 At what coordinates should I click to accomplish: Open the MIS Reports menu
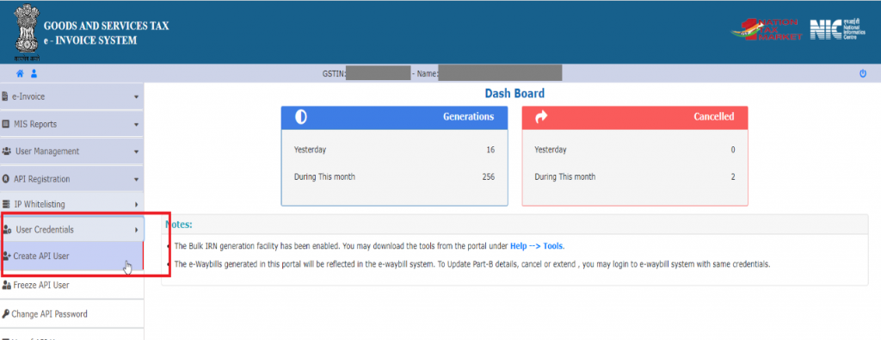point(72,124)
